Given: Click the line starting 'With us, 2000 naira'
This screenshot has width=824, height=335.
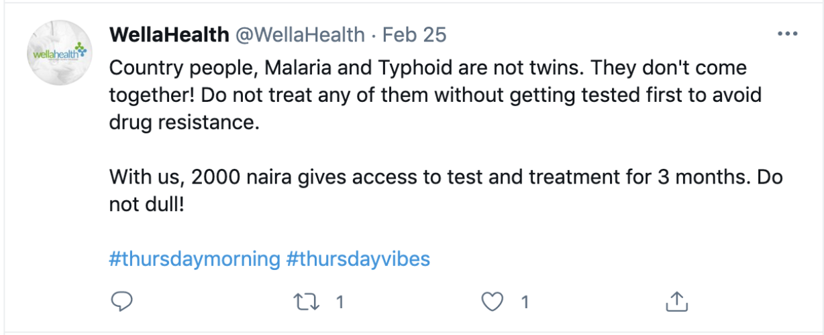Looking at the screenshot, I should coord(446,179).
